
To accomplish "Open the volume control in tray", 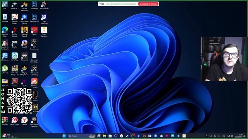I will coord(232,136).
